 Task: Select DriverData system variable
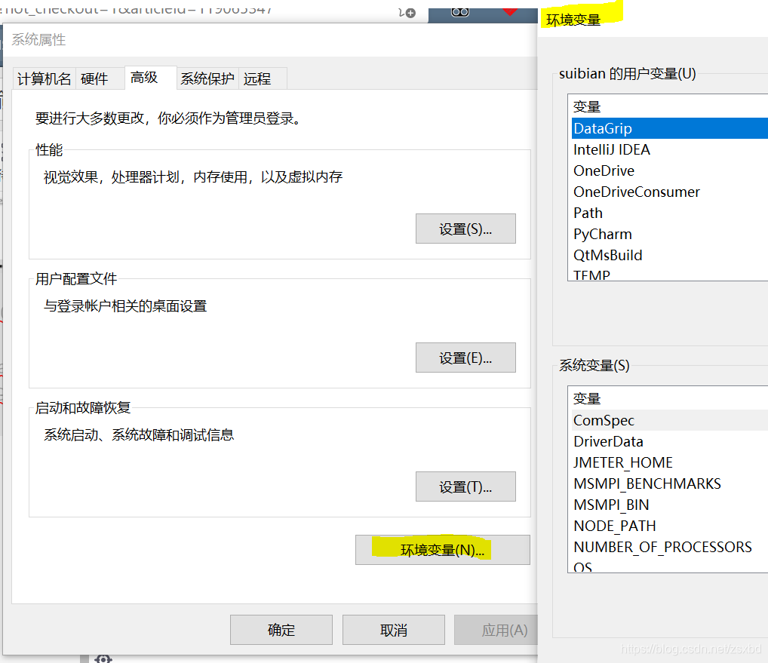pyautogui.click(x=670, y=441)
